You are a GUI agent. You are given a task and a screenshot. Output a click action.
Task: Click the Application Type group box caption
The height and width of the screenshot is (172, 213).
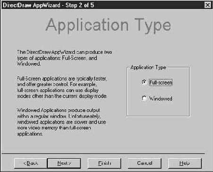[148, 68]
